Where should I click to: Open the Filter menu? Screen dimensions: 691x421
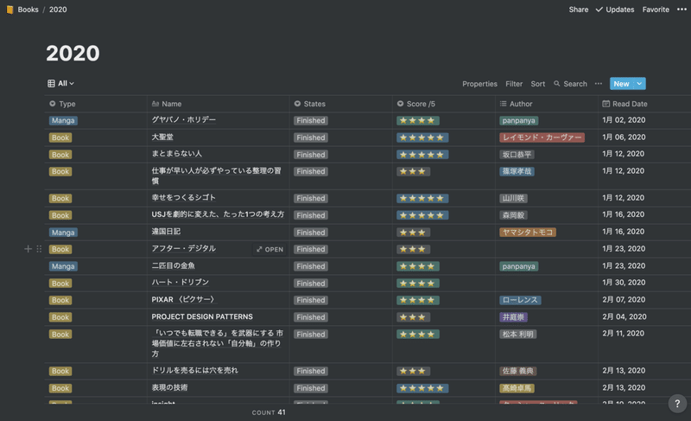click(x=514, y=84)
